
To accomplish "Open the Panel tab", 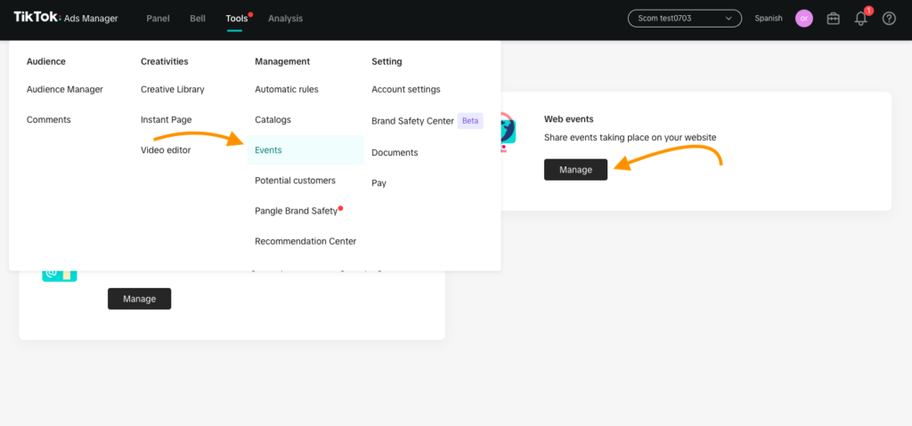I will (159, 19).
